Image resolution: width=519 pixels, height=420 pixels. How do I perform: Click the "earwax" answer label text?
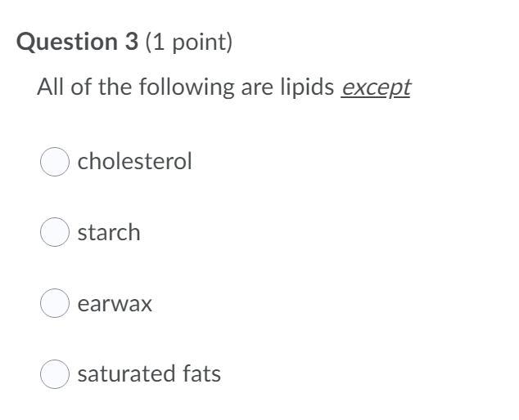coord(115,304)
